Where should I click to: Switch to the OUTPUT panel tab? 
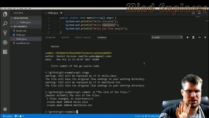point(65,37)
